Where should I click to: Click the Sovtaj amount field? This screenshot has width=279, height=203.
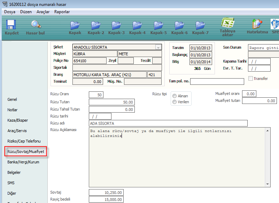point(106,192)
